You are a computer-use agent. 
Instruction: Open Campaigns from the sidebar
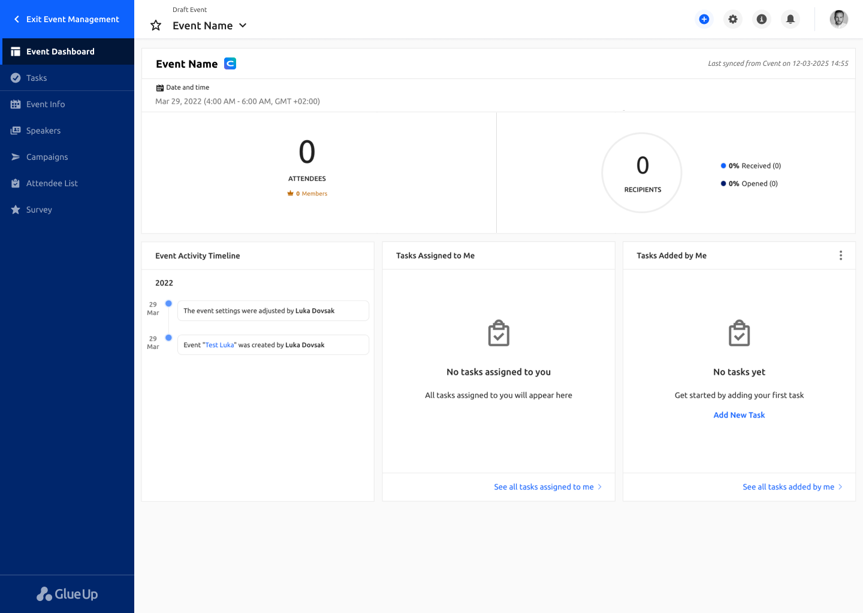[x=47, y=156]
